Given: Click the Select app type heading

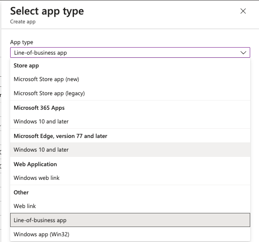Looking at the screenshot, I should coord(47,11).
